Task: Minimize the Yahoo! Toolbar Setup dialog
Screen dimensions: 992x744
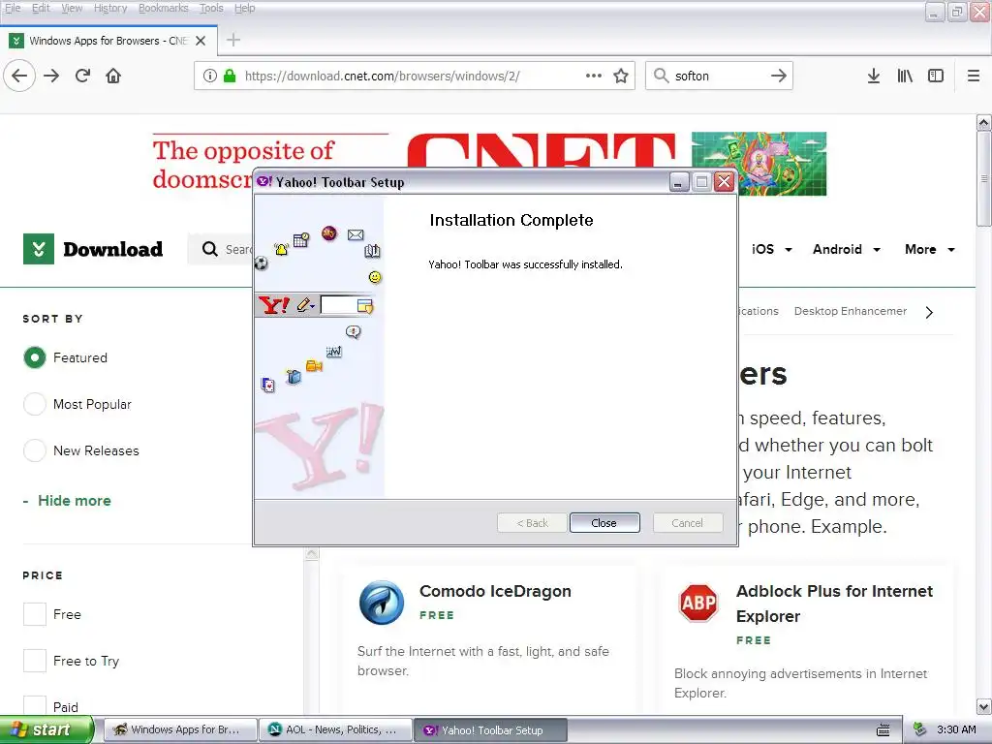Action: pos(679,182)
